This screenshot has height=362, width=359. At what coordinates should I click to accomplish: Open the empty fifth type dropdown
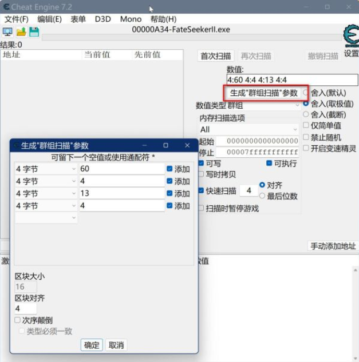click(46, 218)
